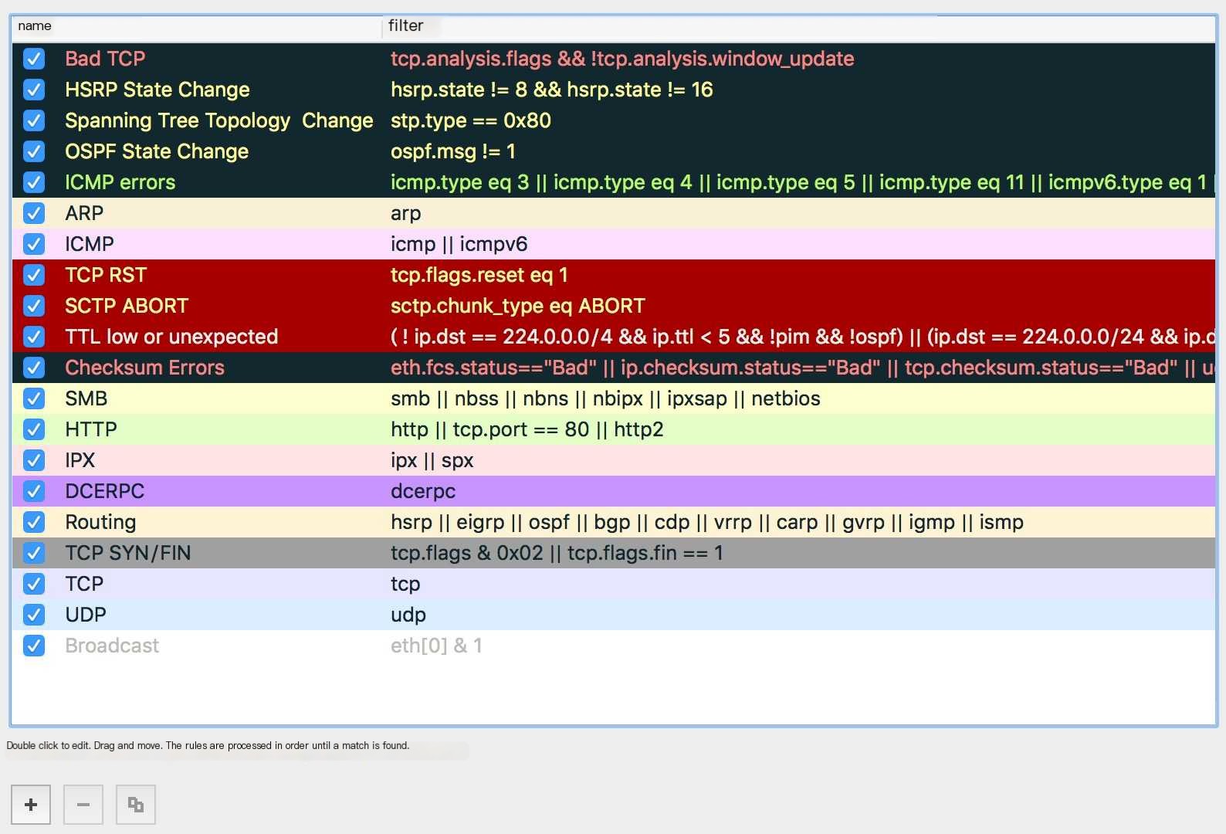Select the IPX rule name

pyautogui.click(x=80, y=460)
